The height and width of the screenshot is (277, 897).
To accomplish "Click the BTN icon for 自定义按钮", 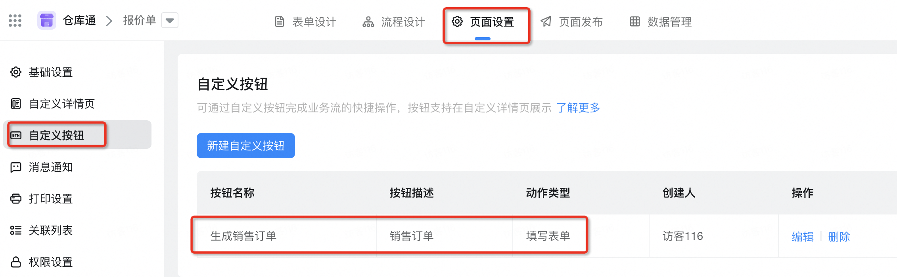I will [16, 135].
